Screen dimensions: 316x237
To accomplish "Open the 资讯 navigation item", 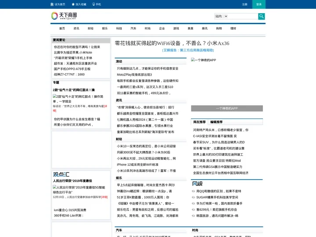I will coord(76,29).
